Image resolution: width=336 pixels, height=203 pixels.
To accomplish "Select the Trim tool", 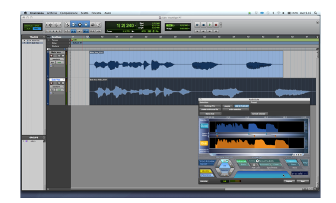I will point(73,25).
